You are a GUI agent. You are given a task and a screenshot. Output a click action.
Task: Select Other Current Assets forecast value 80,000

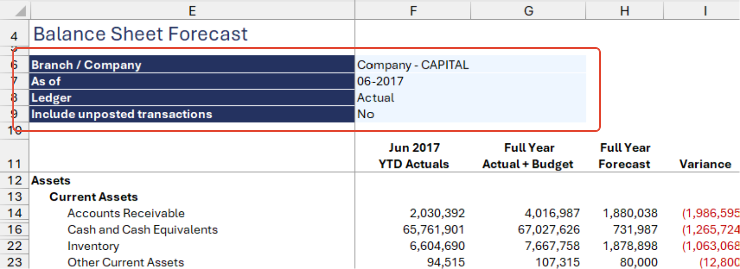point(639,263)
